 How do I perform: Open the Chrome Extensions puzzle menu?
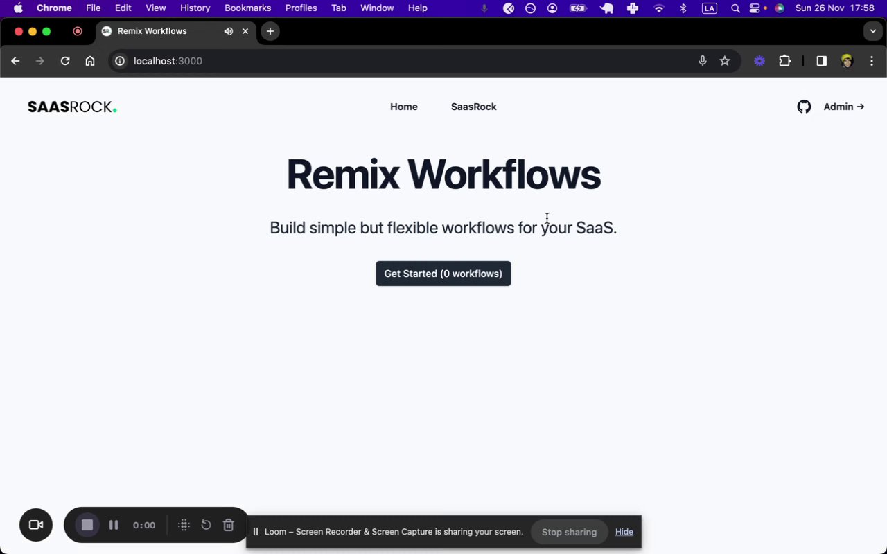tap(784, 61)
